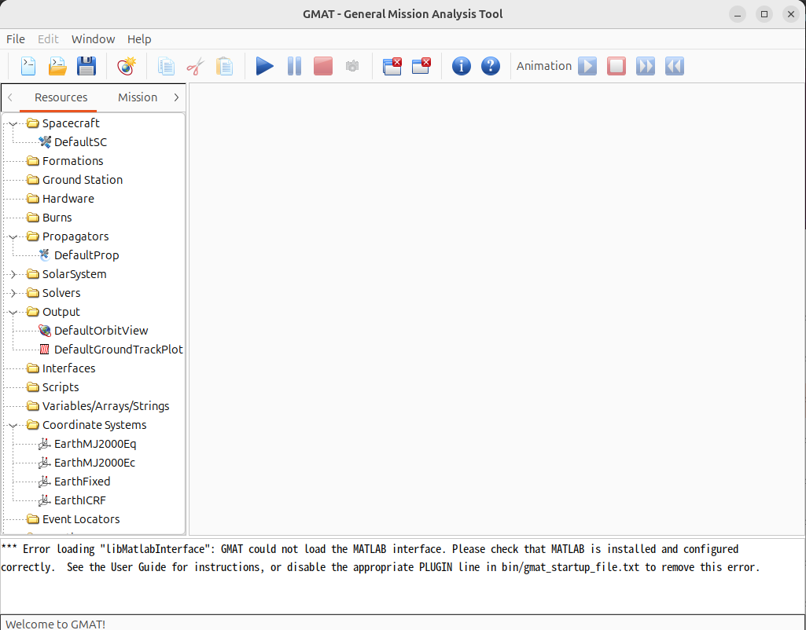Image resolution: width=806 pixels, height=630 pixels.
Task: Start animation playback
Action: pyautogui.click(x=587, y=66)
